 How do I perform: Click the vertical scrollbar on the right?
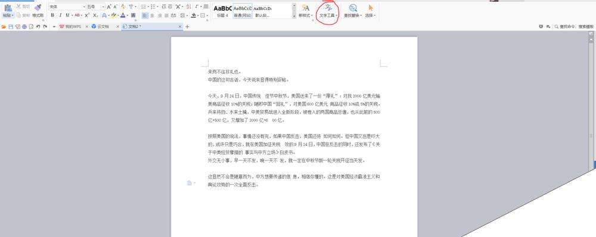[x=591, y=99]
